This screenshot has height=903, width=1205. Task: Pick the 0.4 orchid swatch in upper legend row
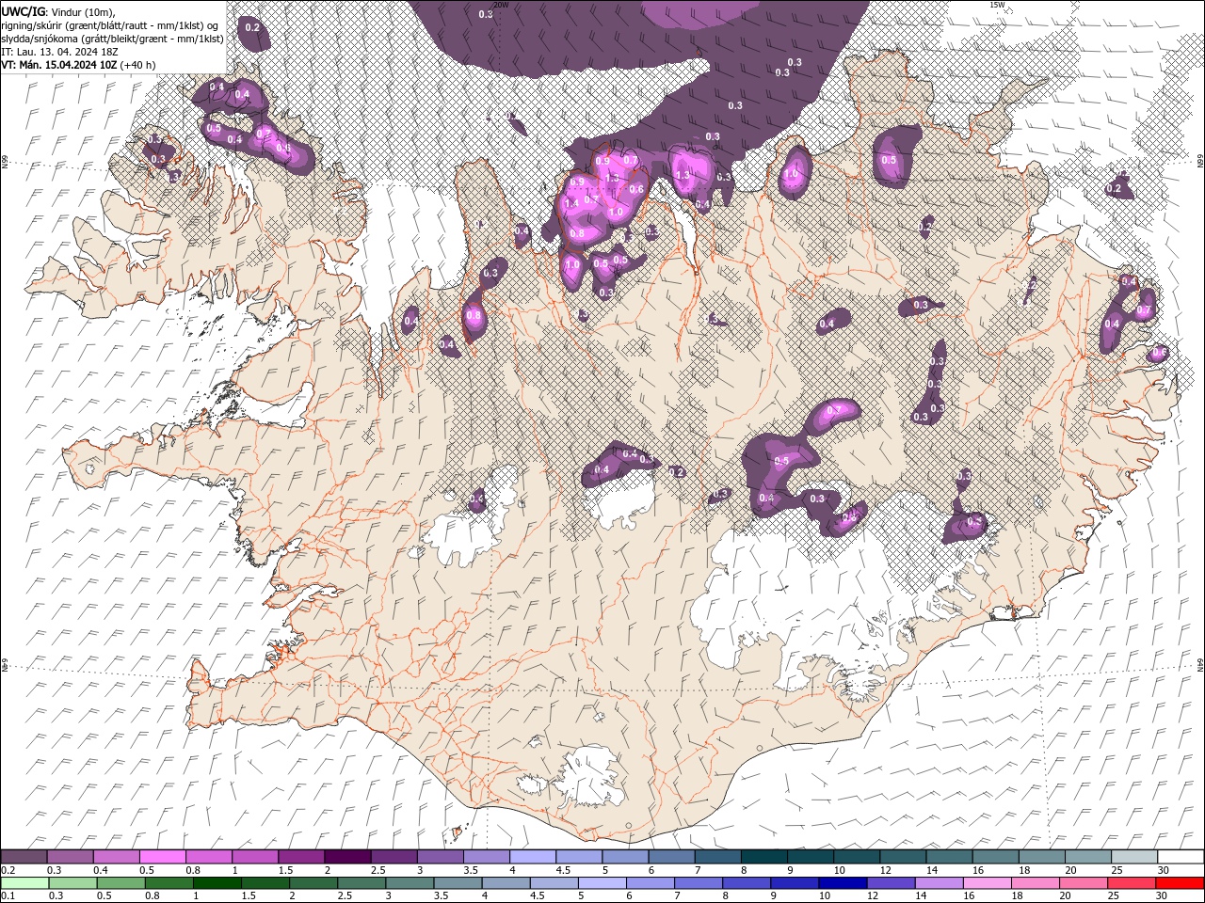(117, 857)
